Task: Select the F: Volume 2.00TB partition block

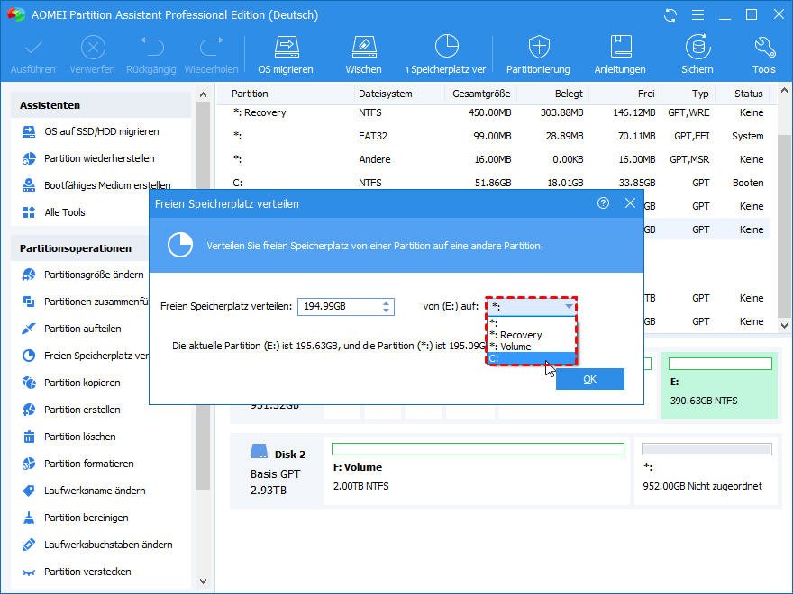Action: [478, 471]
